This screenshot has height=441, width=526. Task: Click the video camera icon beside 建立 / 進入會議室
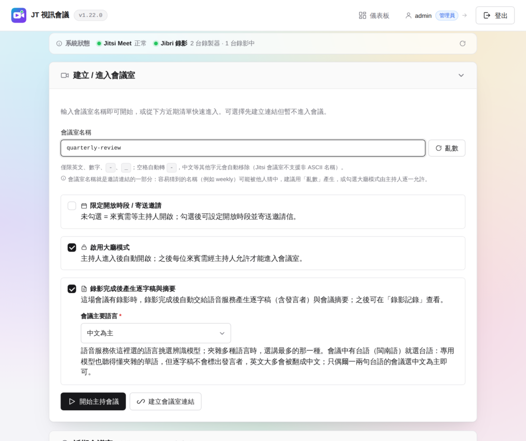(x=65, y=75)
